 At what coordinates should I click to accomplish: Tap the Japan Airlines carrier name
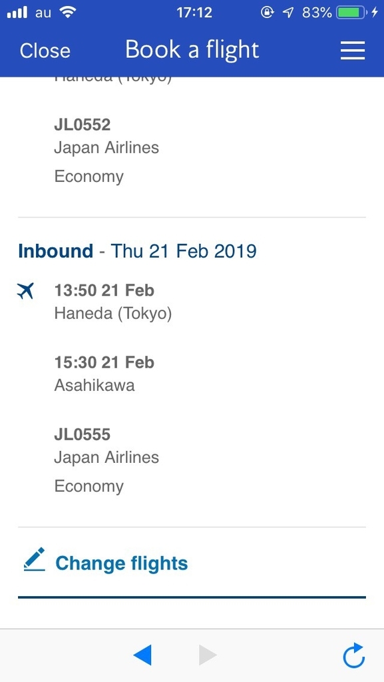(106, 457)
